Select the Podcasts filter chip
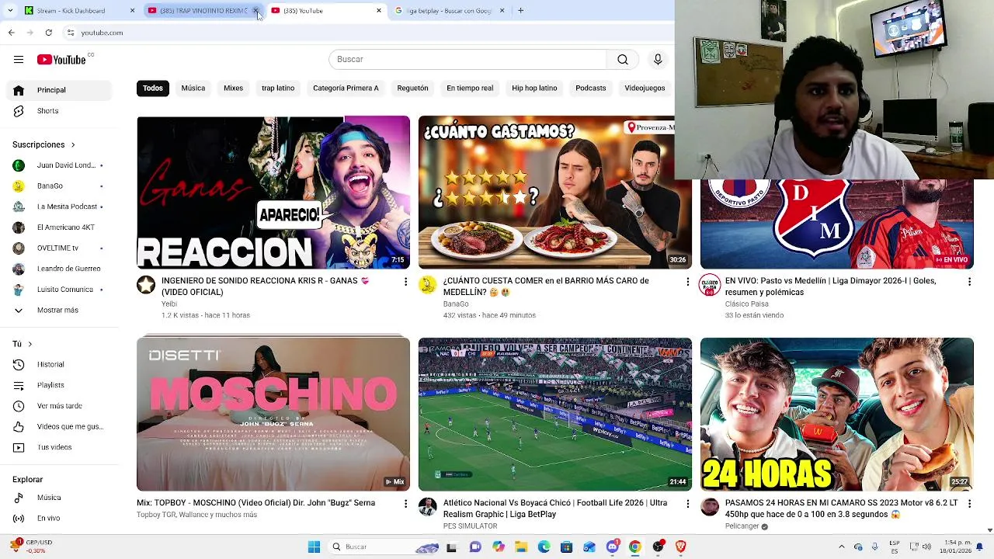The height and width of the screenshot is (559, 994). tap(591, 89)
